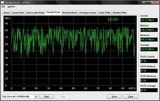Switch to the Linear Read tab
Screen dimensions: 160x101
click(18, 13)
